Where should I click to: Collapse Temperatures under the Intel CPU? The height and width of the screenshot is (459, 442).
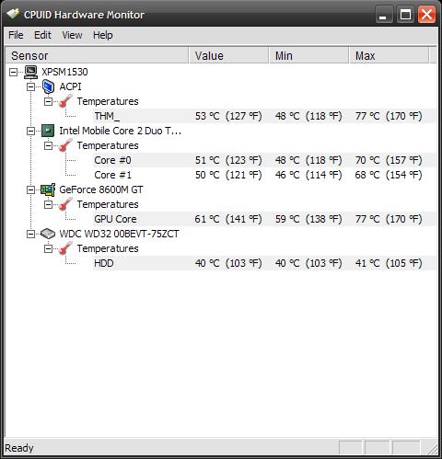48,145
